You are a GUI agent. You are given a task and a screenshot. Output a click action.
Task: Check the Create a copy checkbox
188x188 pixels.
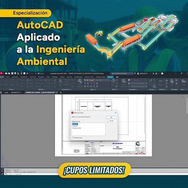pyautogui.click(x=73, y=137)
